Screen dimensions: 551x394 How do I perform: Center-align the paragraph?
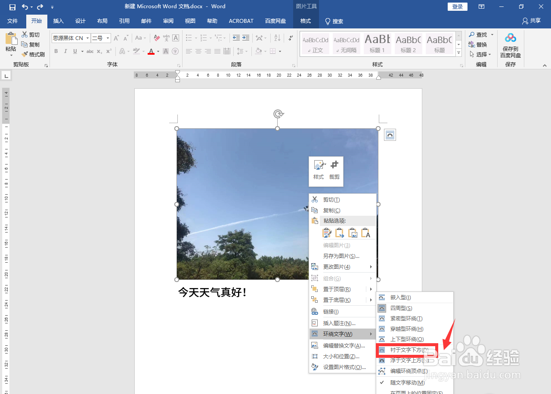[198, 51]
